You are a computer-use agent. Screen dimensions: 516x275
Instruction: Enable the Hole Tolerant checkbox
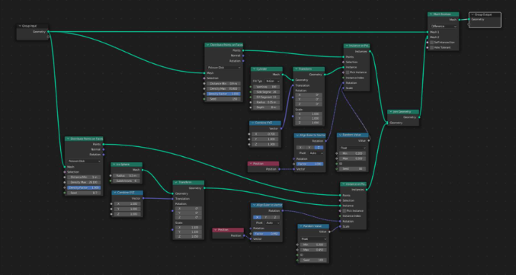click(x=431, y=47)
